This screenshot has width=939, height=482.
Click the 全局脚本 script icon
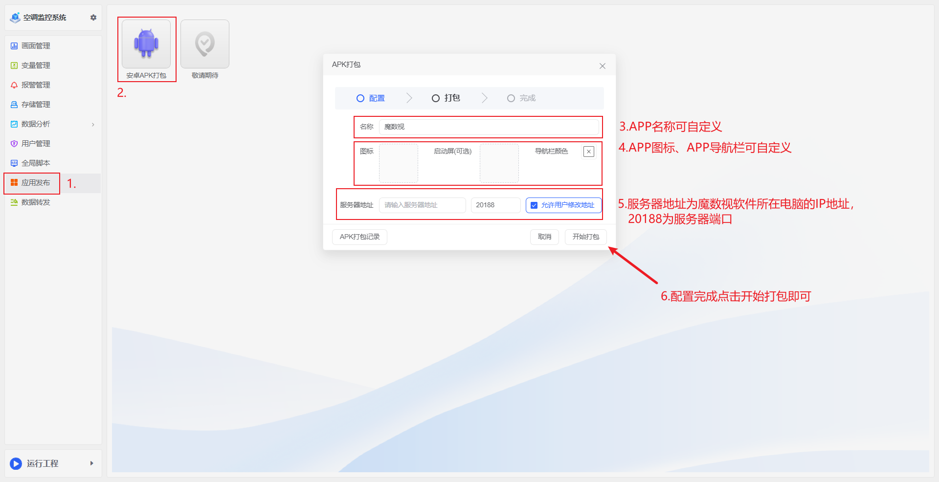(14, 163)
